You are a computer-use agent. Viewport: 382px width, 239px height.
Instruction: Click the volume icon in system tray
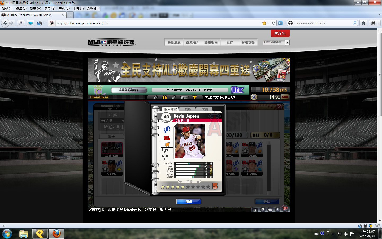coord(346,234)
